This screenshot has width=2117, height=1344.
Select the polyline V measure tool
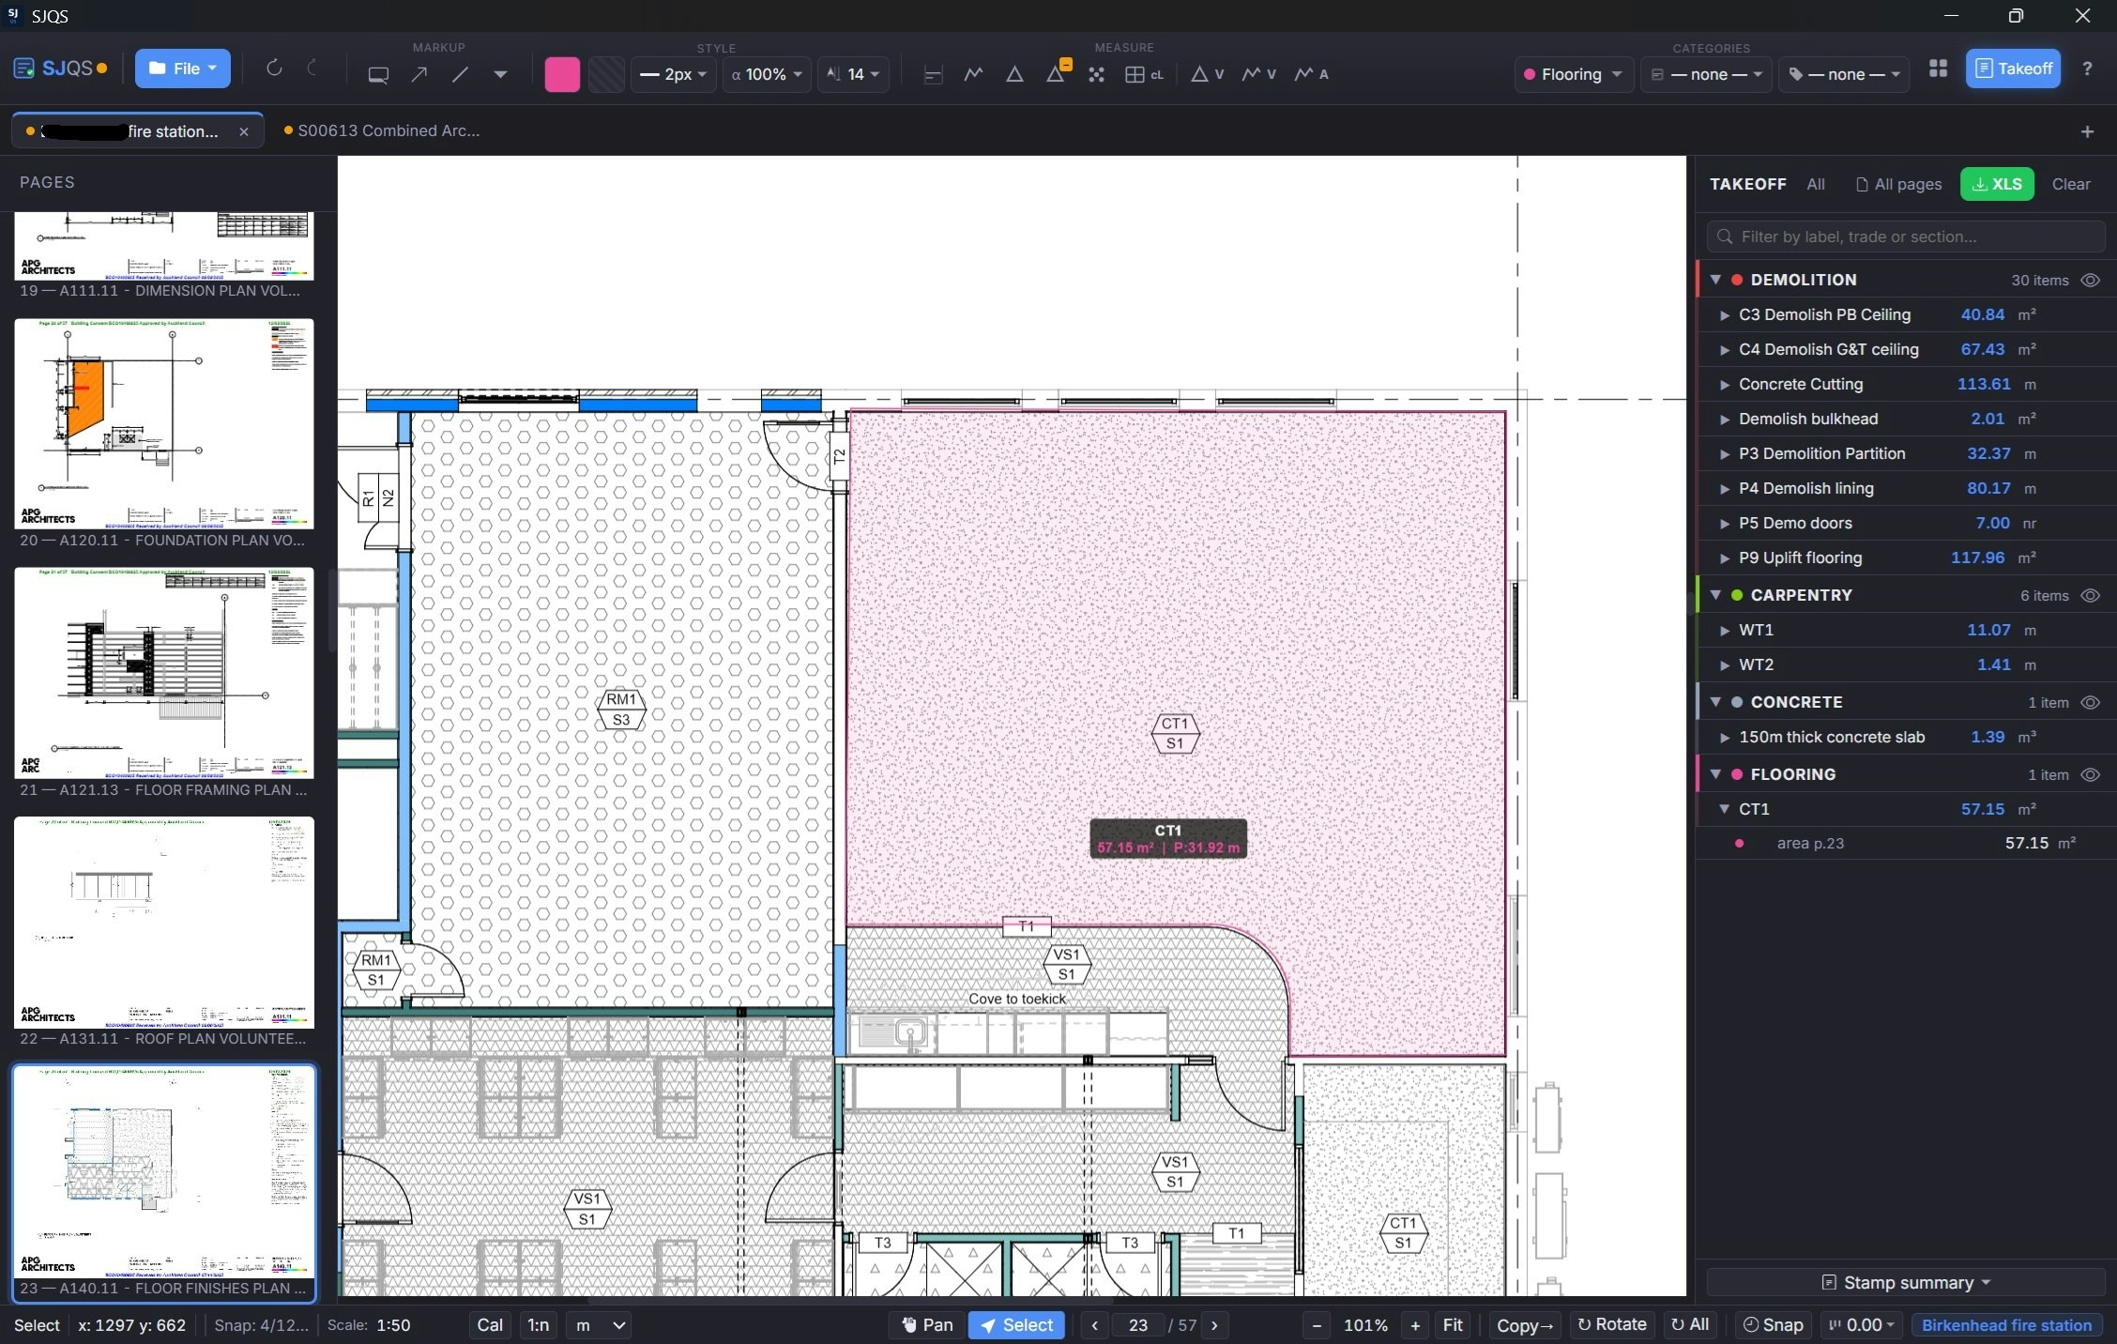click(x=1258, y=74)
